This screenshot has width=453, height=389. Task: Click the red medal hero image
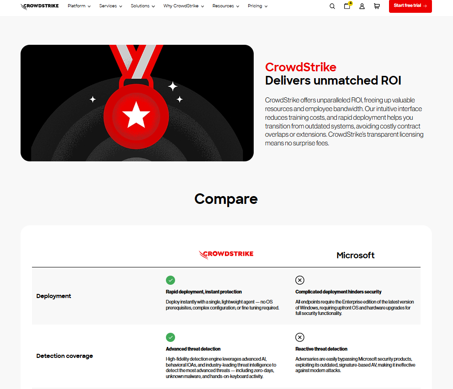[x=137, y=103]
